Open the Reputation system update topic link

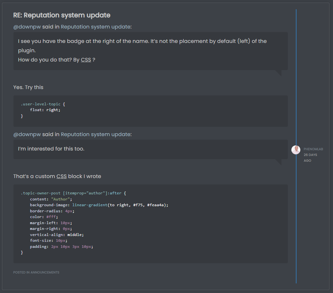pos(96,27)
